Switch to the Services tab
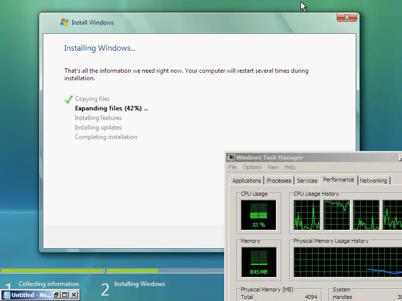Image resolution: width=402 pixels, height=301 pixels. (307, 181)
